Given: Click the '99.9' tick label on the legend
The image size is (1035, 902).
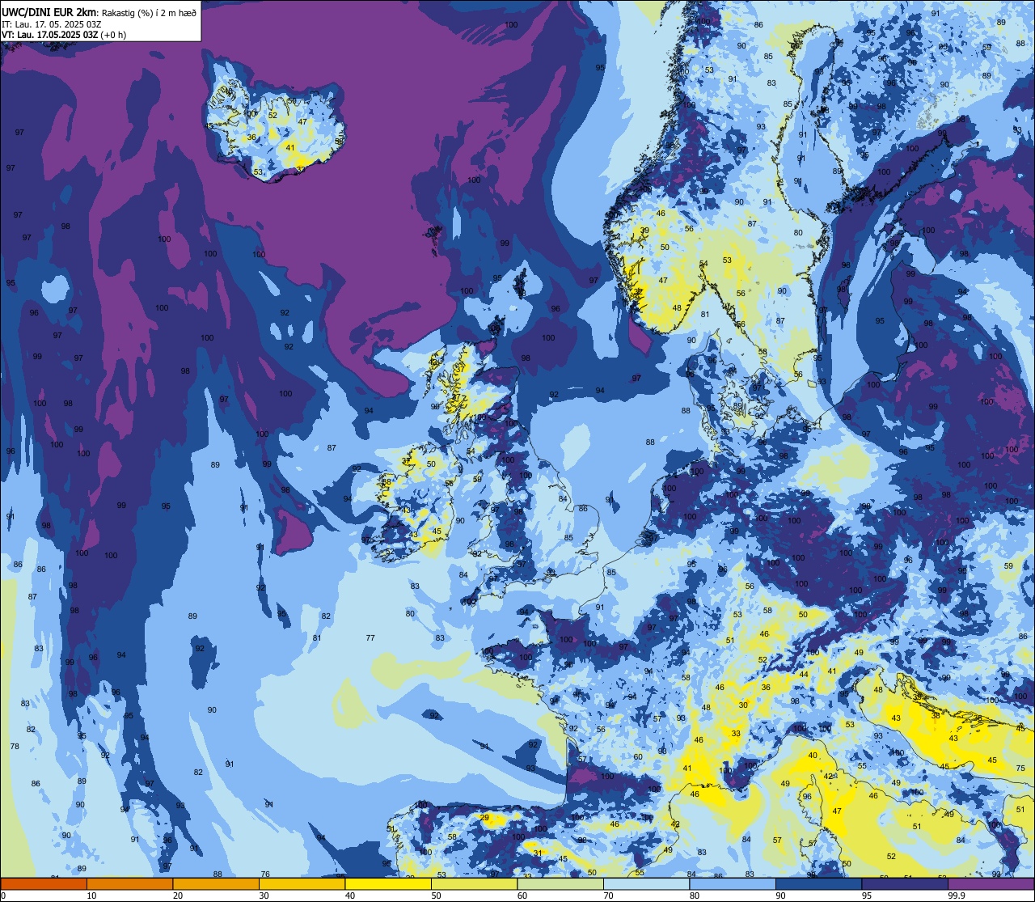Looking at the screenshot, I should coord(956,896).
